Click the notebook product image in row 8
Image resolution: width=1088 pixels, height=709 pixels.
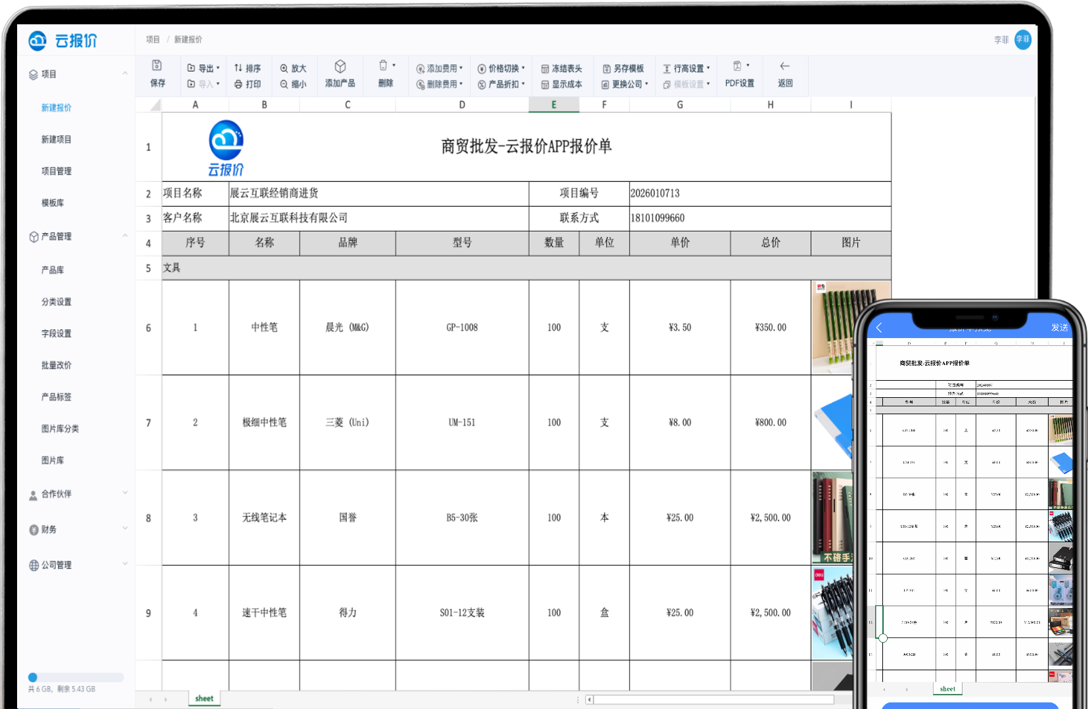tap(832, 518)
